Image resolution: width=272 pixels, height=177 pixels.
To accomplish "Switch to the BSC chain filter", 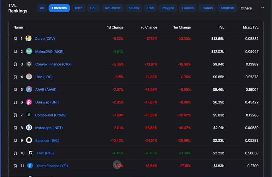I will (93, 8).
